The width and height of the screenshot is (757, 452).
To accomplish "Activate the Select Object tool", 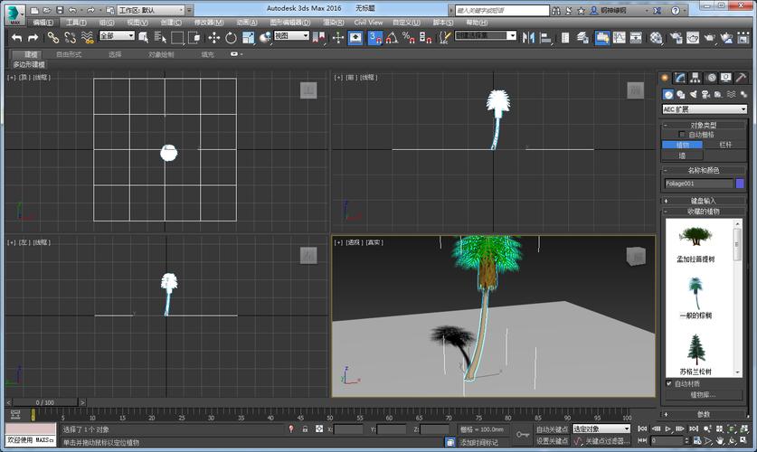I will click(x=144, y=37).
